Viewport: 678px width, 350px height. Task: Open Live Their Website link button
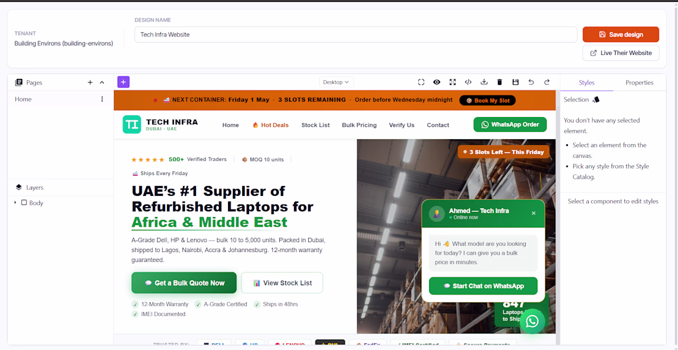coord(621,53)
